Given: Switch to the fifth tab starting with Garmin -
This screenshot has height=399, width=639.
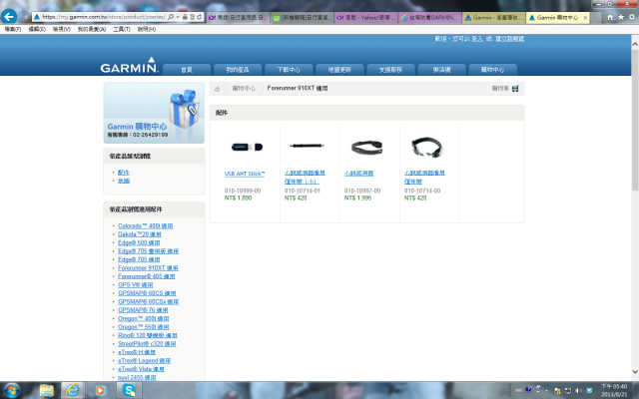Looking at the screenshot, I should [x=493, y=18].
